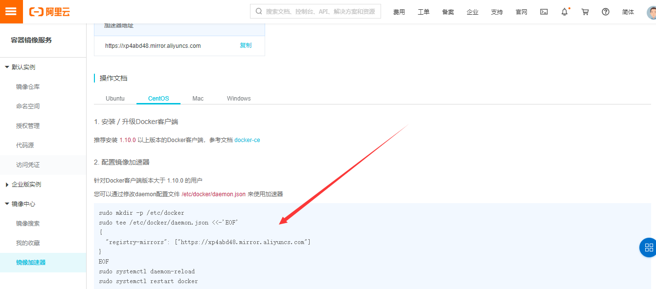
Task: Click the 容器镜像服务 sidebar title
Action: tap(31, 40)
